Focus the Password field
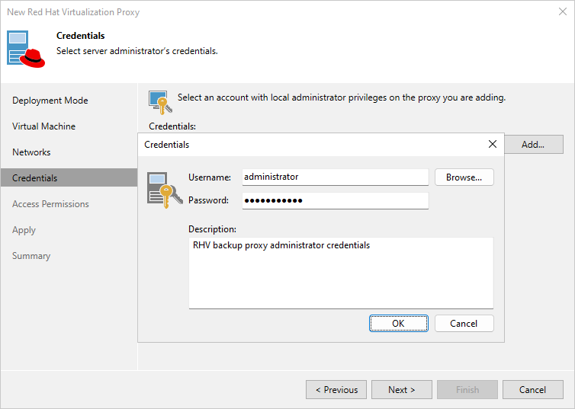 click(335, 200)
